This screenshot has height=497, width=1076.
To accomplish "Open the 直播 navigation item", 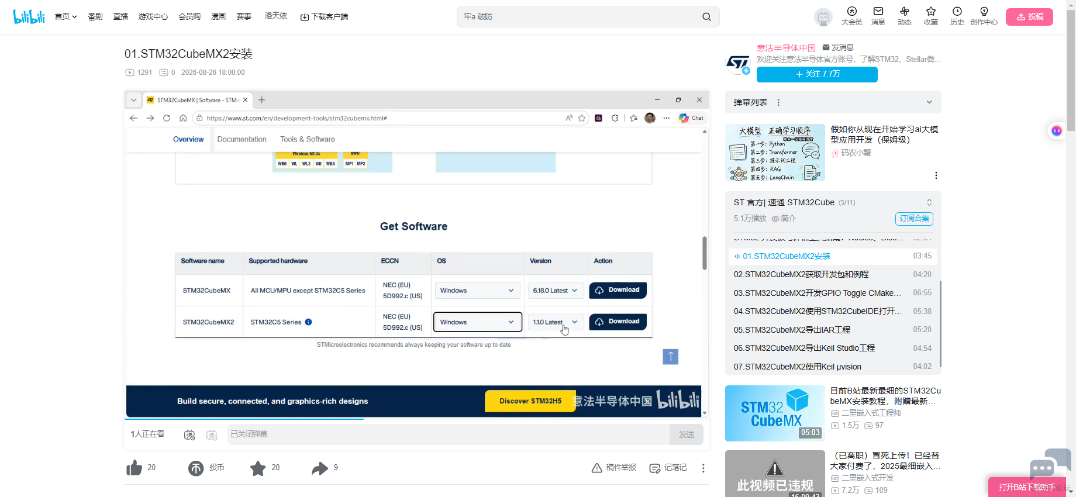I will (x=120, y=16).
